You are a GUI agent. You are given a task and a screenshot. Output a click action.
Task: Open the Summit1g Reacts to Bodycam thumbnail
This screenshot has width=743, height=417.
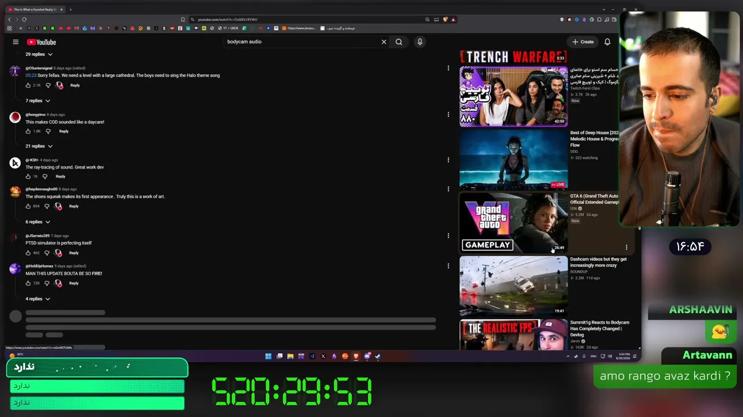click(x=514, y=334)
